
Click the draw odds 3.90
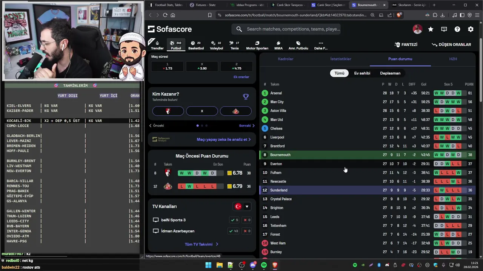pos(202,66)
